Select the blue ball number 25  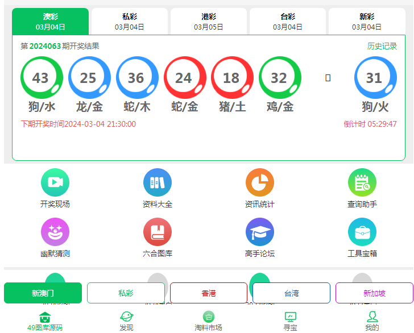[89, 78]
